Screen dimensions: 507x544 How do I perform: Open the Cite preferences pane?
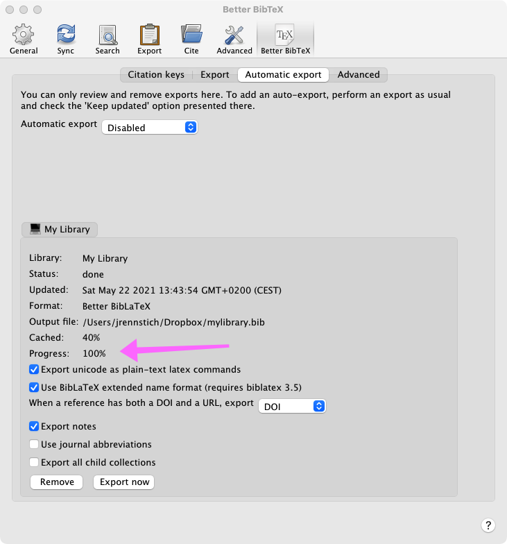point(191,39)
